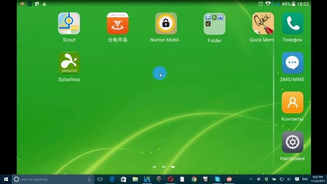Open the Контакты contacts app

[x=292, y=102]
